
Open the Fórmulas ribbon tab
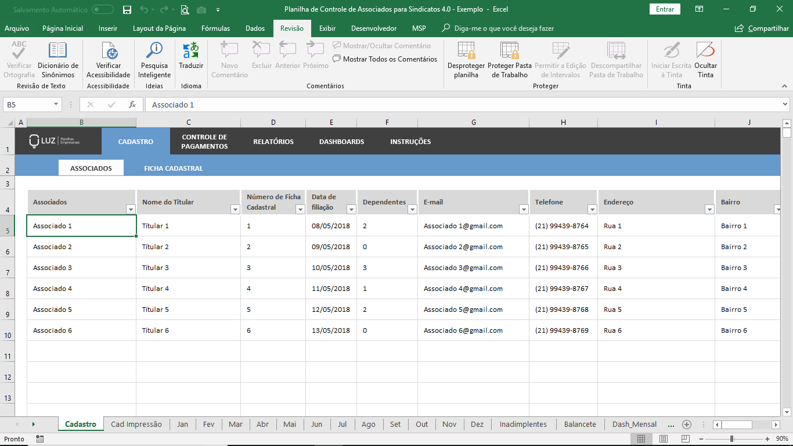(215, 28)
